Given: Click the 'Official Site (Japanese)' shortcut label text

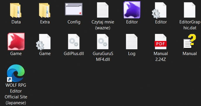Looking at the screenshot, I should coord(16,100).
